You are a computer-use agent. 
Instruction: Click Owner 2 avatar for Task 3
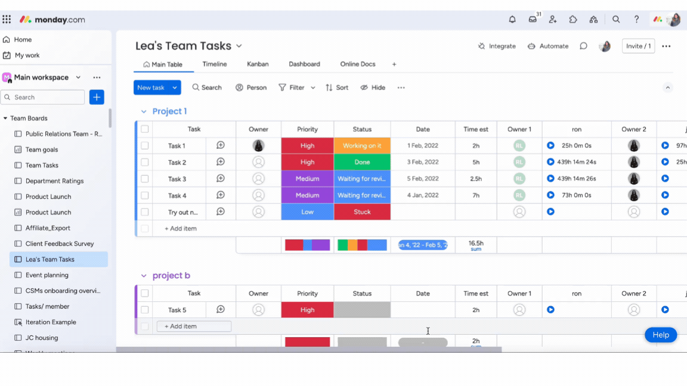tap(633, 179)
